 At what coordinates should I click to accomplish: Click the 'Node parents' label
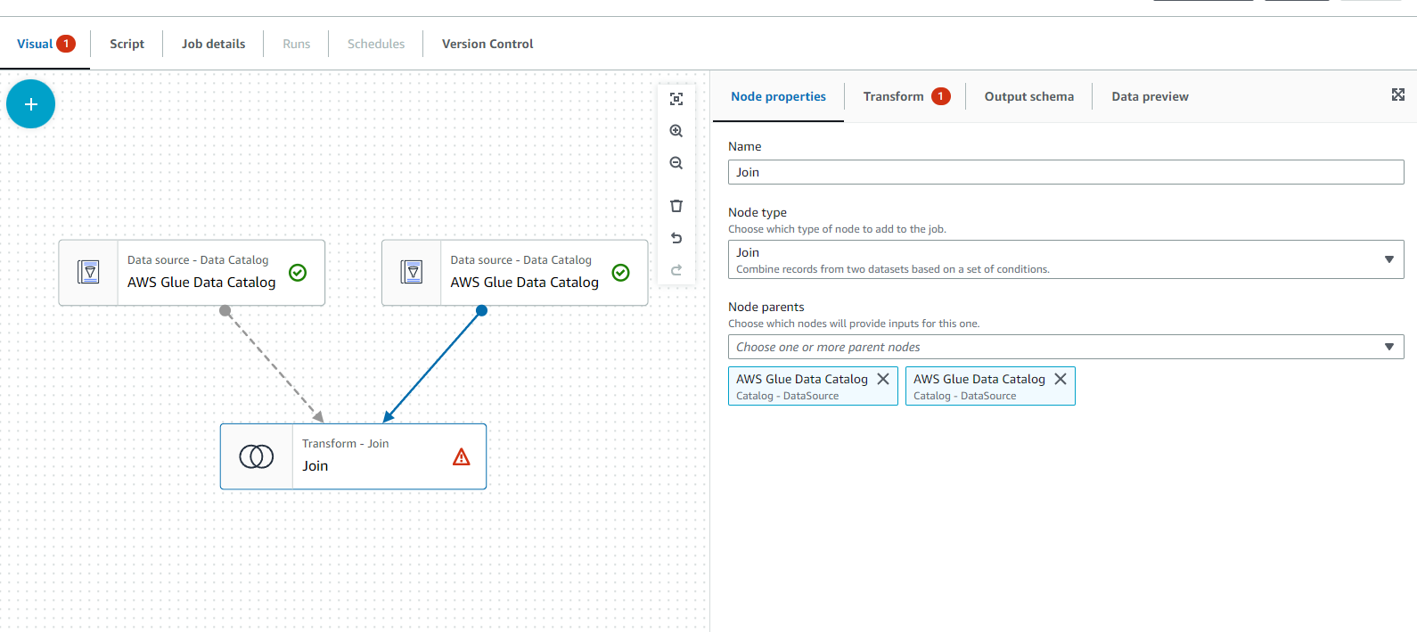coord(766,307)
